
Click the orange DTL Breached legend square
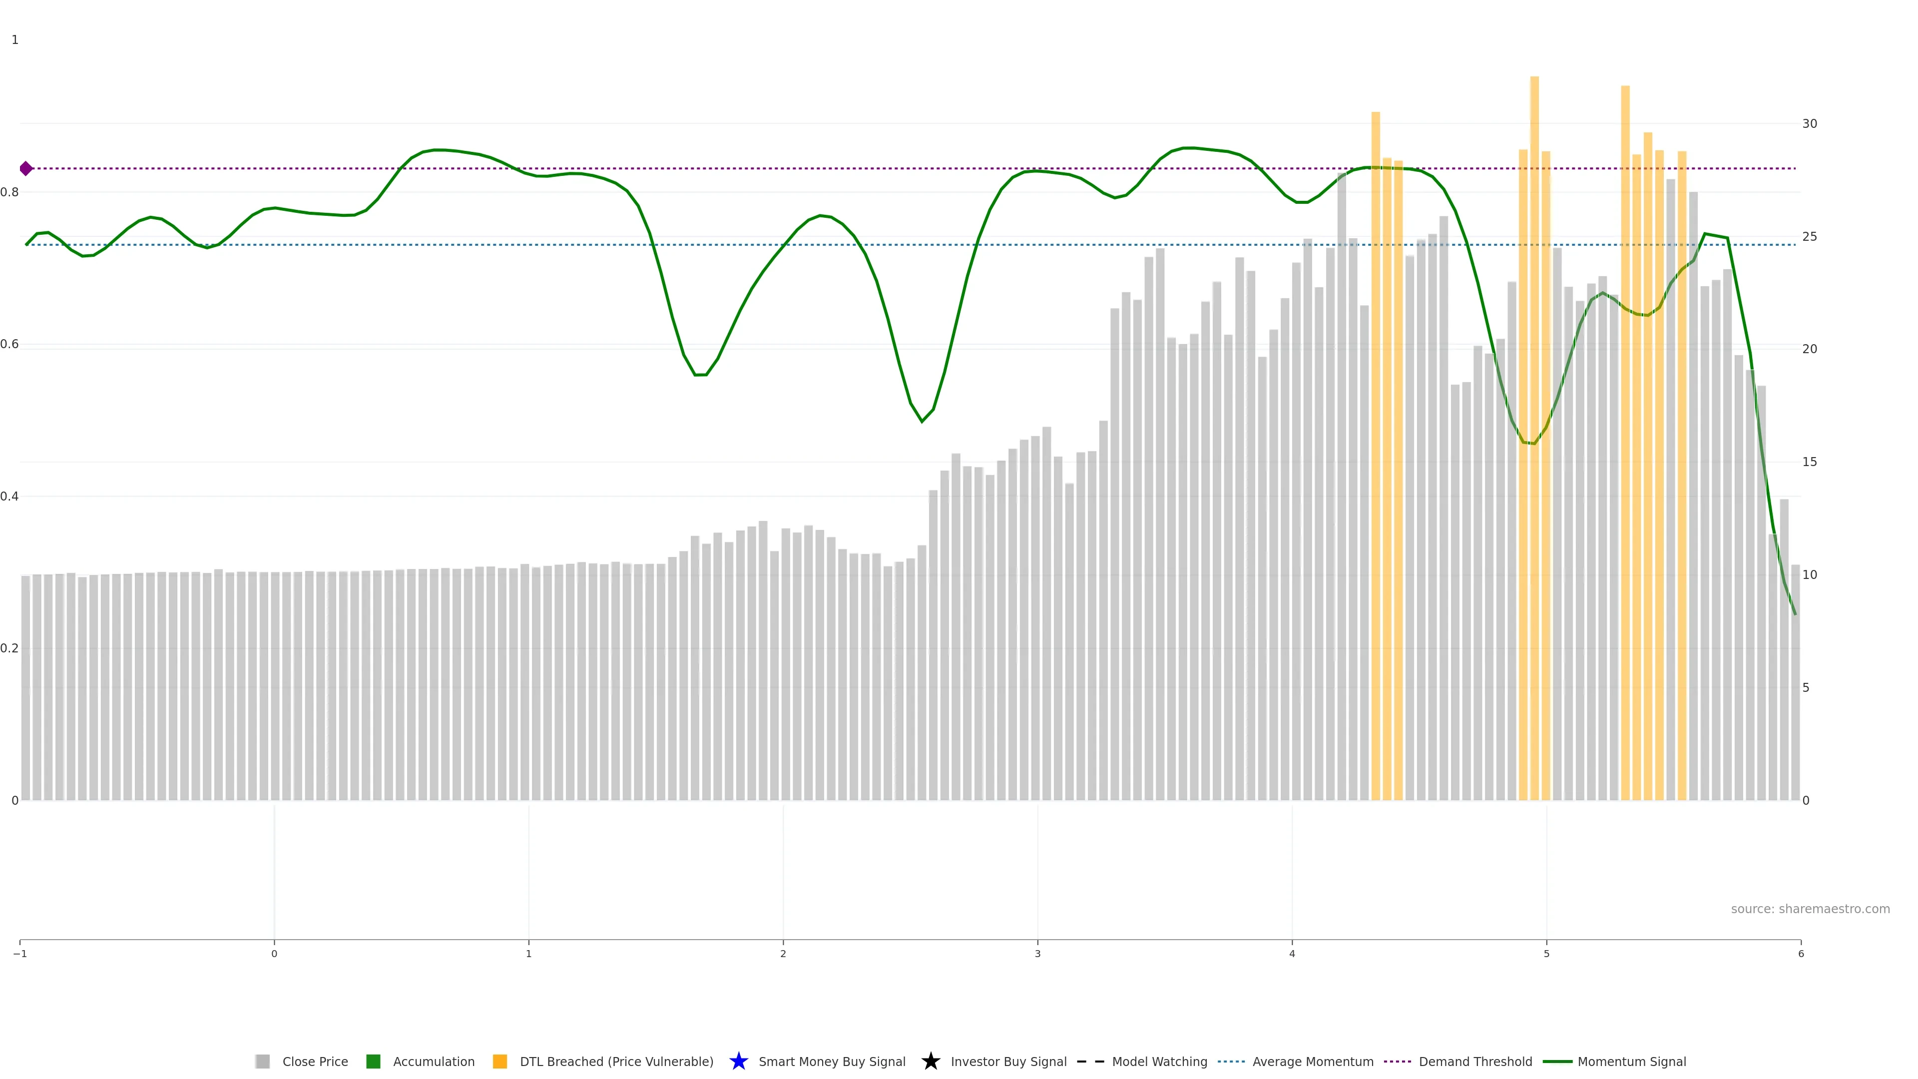click(x=499, y=1061)
